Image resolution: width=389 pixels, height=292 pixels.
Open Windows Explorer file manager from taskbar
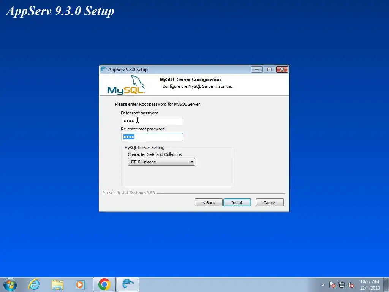[x=57, y=284]
